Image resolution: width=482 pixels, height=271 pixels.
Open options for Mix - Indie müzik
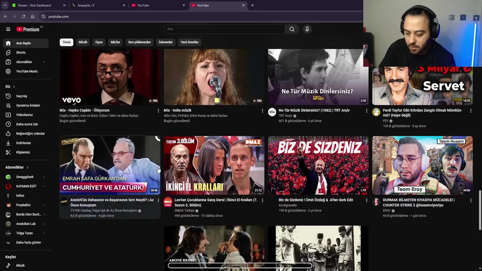(262, 111)
